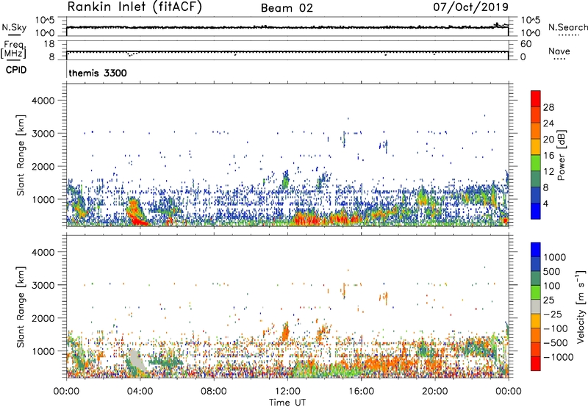Click the '-1000' tick on Velocity colorbar
The image size is (588, 407).
click(559, 357)
